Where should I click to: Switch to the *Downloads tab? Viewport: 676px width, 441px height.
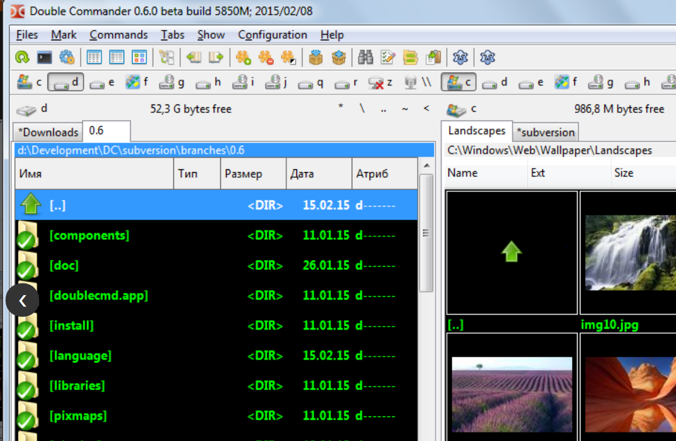pos(48,132)
